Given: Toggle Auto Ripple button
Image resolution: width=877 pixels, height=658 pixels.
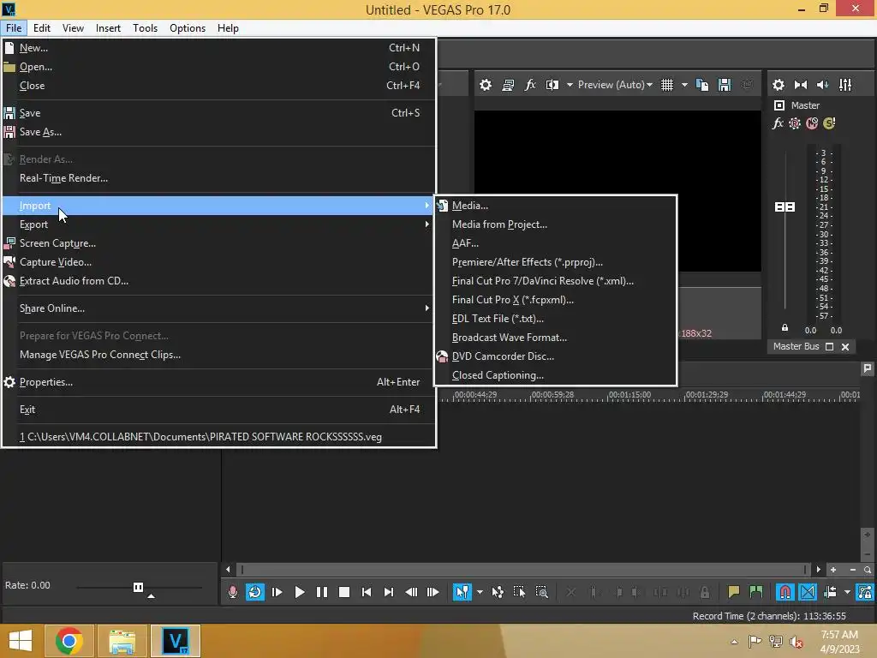Looking at the screenshot, I should click(x=830, y=592).
